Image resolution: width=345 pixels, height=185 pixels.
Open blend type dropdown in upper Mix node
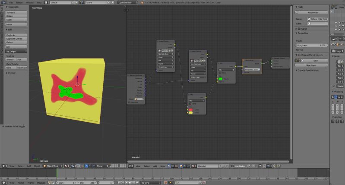point(226,70)
